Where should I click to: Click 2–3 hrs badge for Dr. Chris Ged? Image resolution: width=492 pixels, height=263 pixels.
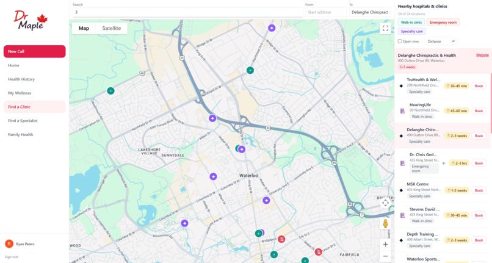coord(459,163)
